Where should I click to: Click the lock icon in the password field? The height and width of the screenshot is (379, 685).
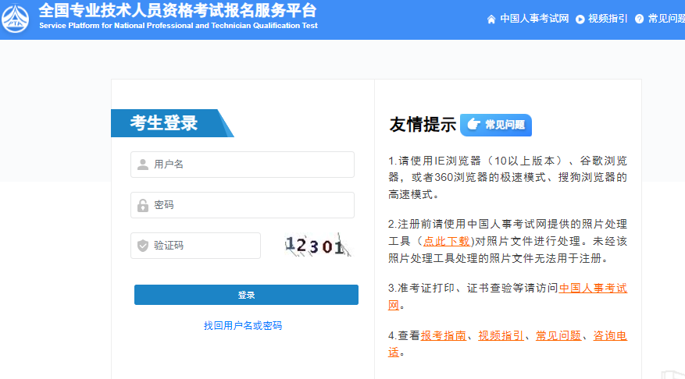[x=143, y=205]
